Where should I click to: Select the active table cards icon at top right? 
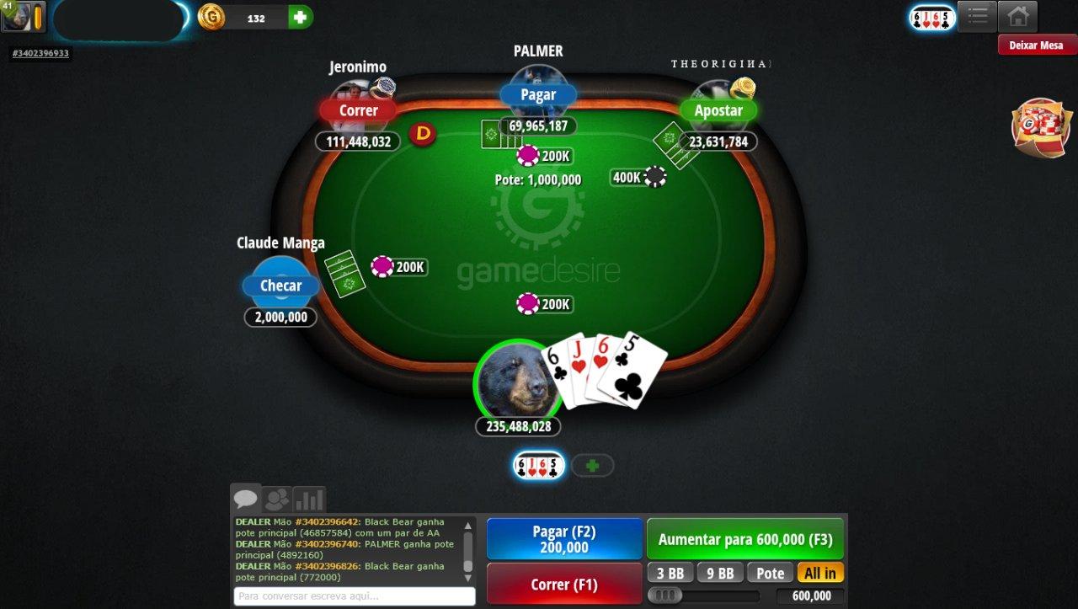click(932, 18)
